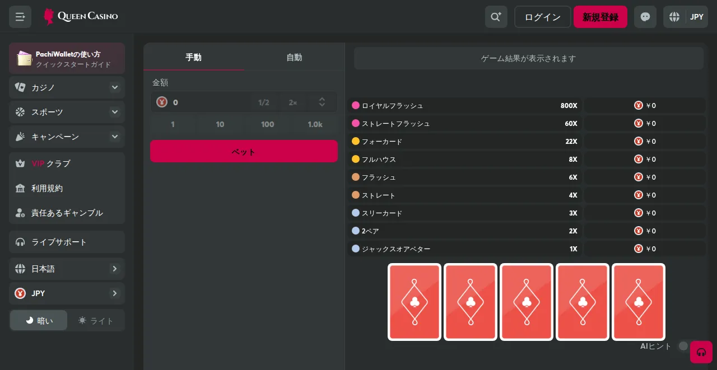
Task: Click the 新規登録 register button
Action: pyautogui.click(x=600, y=17)
